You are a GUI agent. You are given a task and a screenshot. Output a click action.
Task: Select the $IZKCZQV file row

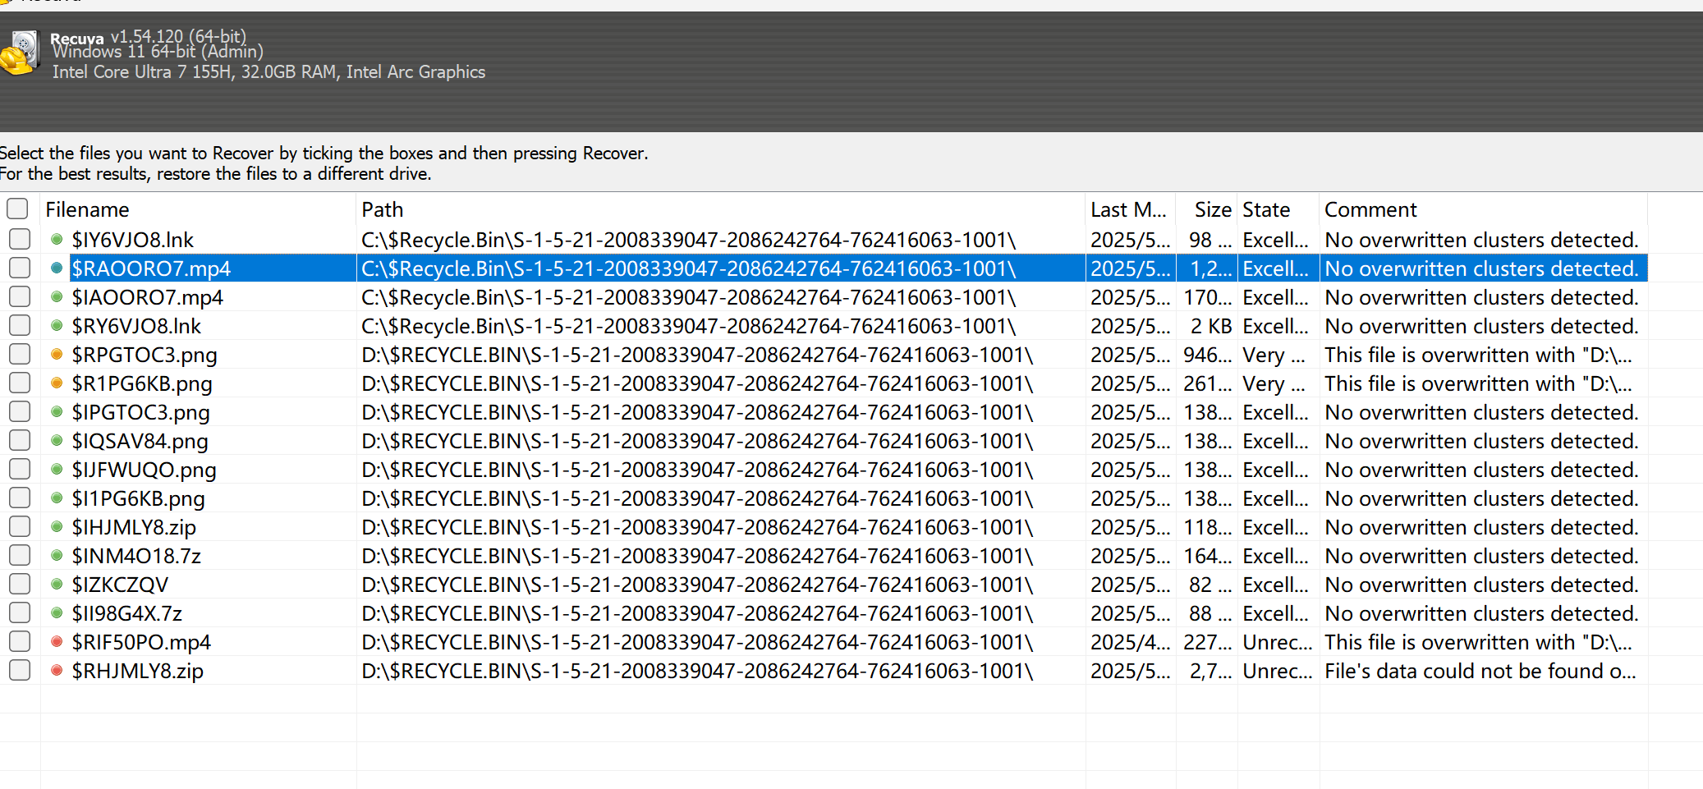coord(120,585)
